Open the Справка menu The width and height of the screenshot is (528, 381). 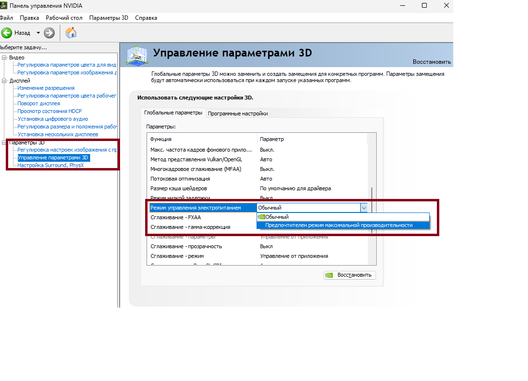coord(146,18)
